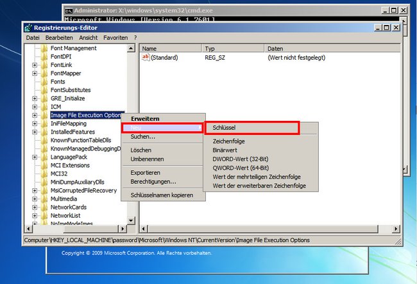Click the ICM folder icon
The width and height of the screenshot is (417, 284).
tap(44, 107)
